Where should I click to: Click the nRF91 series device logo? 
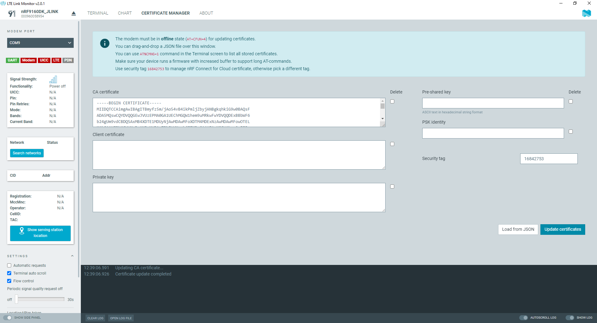[x=12, y=13]
